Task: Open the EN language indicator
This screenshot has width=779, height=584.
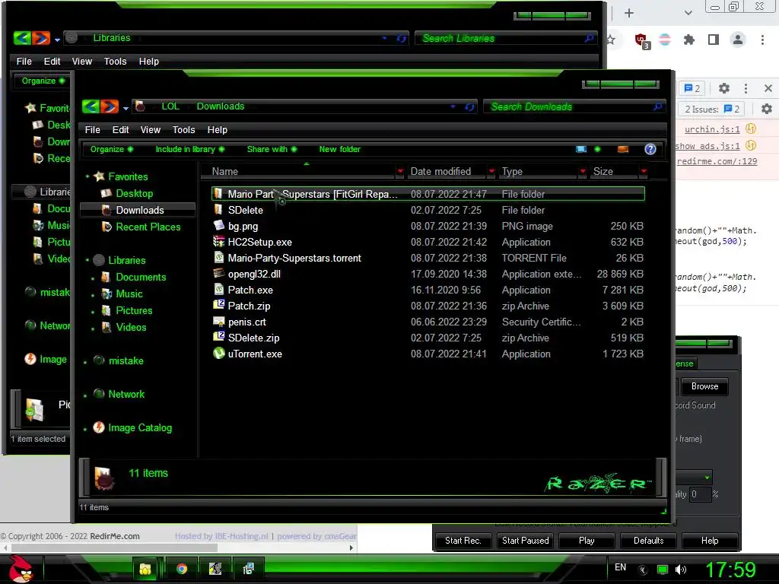Action: click(x=620, y=567)
